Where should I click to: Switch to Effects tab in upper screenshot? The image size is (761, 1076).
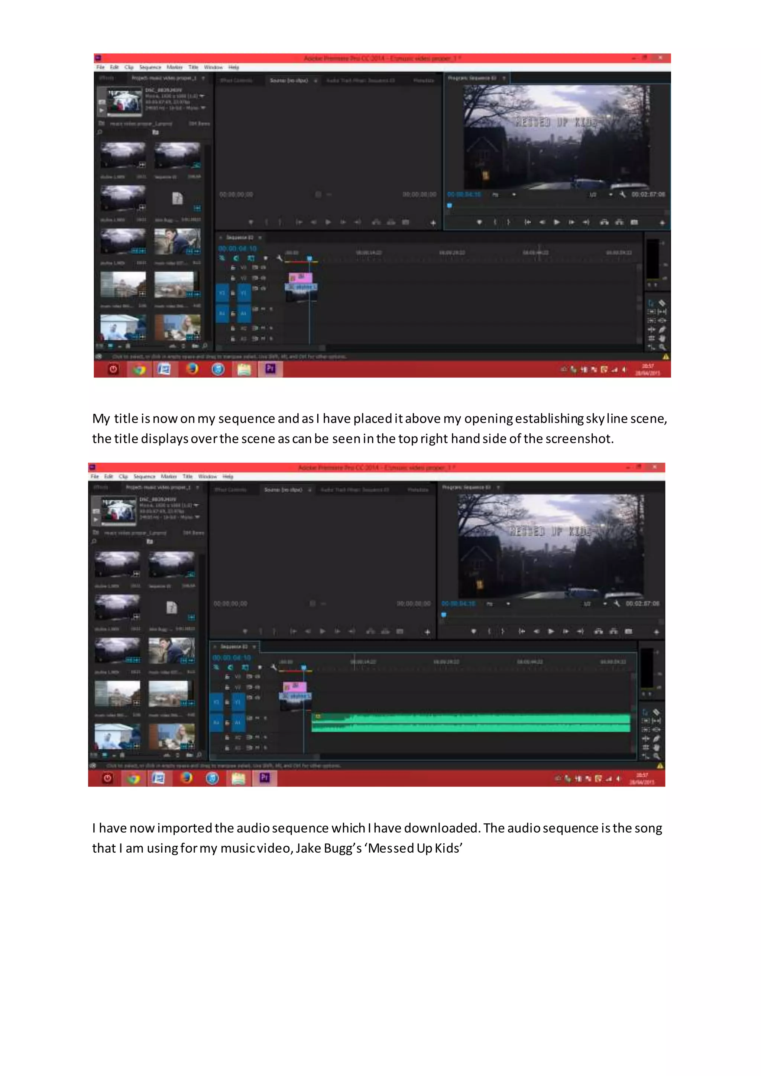pos(107,78)
